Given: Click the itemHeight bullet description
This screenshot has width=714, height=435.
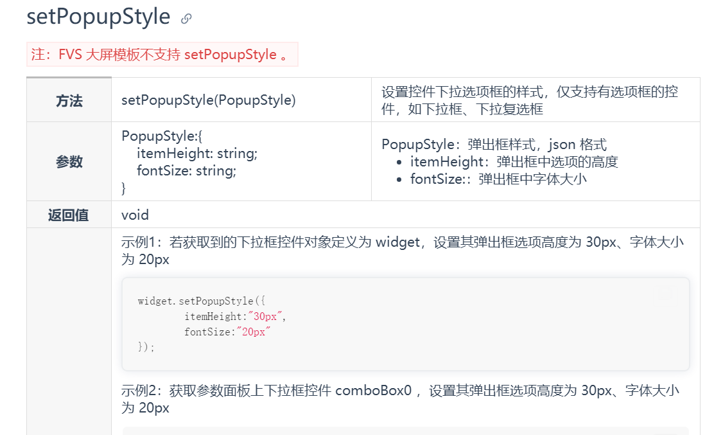Looking at the screenshot, I should tap(514, 162).
